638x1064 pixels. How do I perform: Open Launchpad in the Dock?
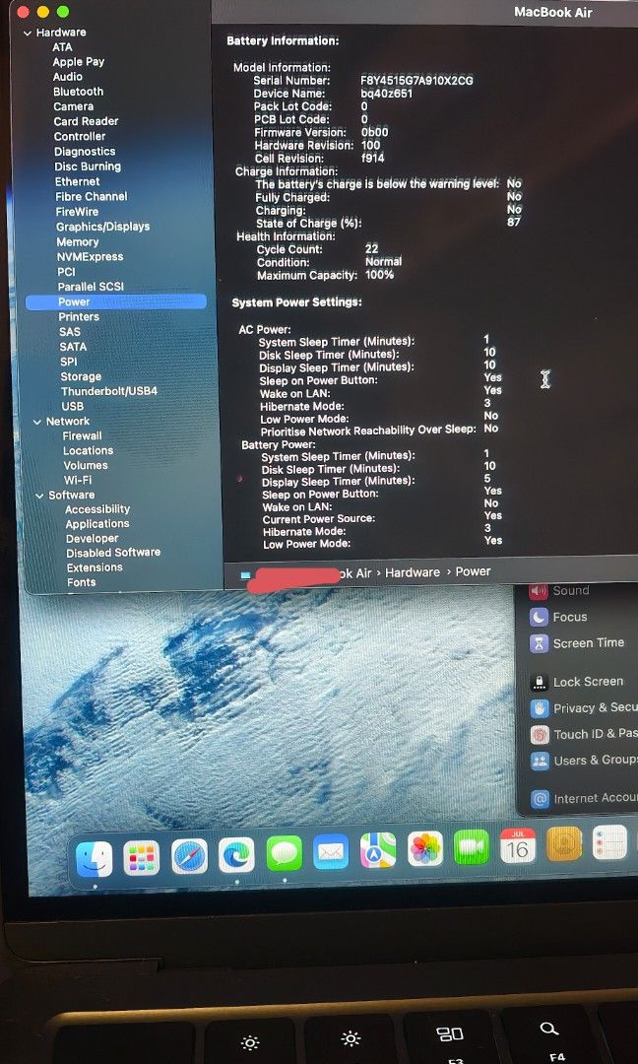(142, 857)
